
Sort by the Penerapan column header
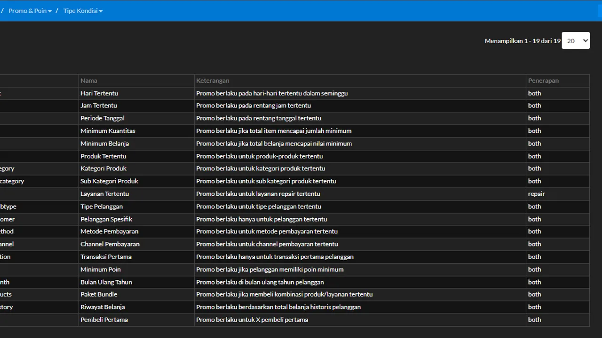(558, 81)
